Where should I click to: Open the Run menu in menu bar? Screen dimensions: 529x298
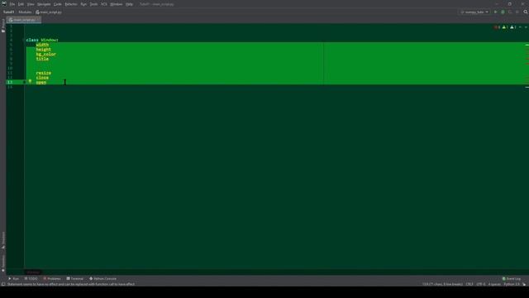pos(83,4)
